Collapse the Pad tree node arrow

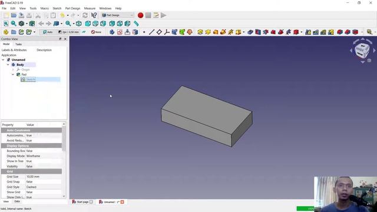tap(13, 75)
